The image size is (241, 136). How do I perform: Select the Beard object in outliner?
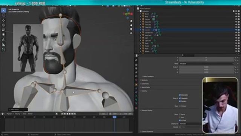[147, 14]
